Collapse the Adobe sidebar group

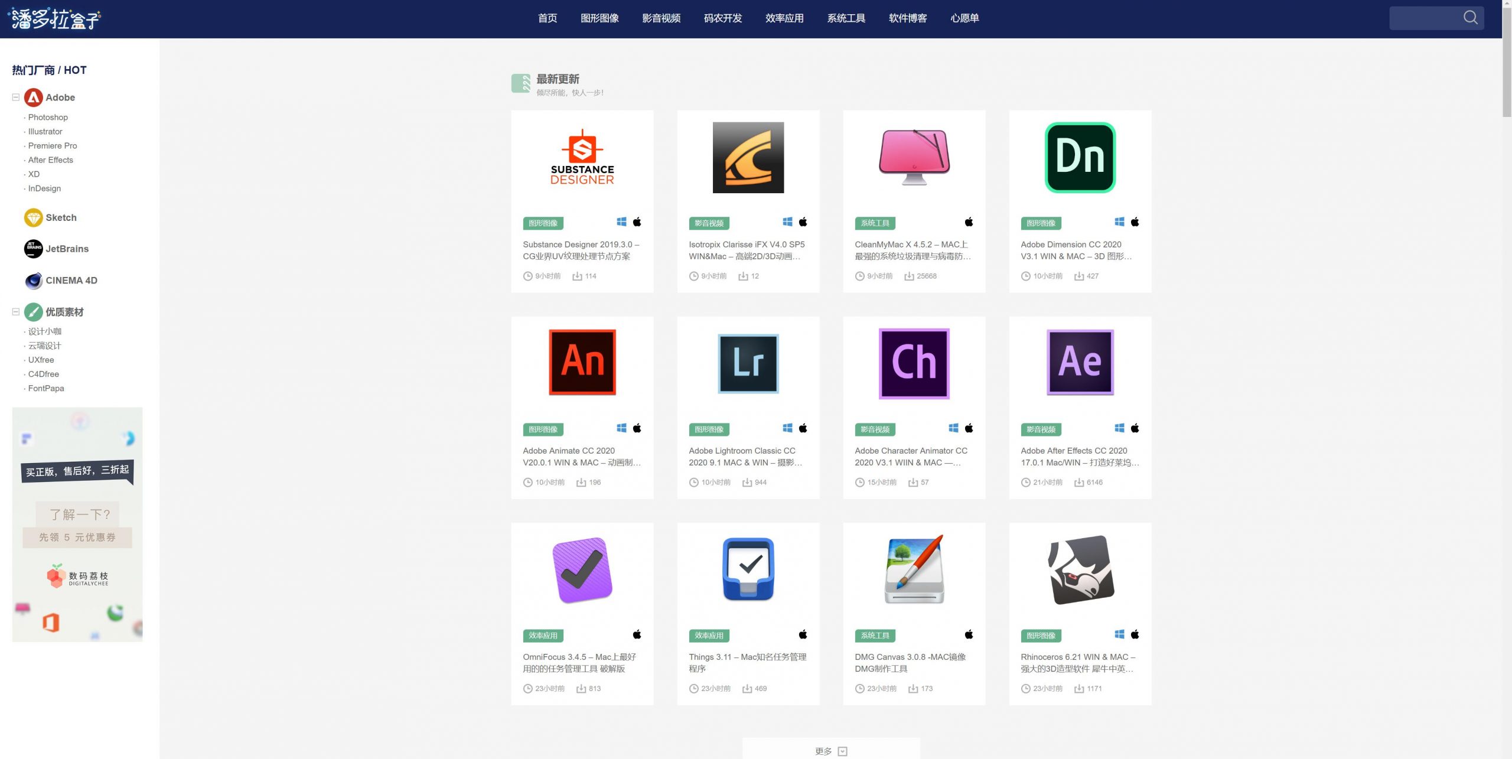(x=16, y=97)
